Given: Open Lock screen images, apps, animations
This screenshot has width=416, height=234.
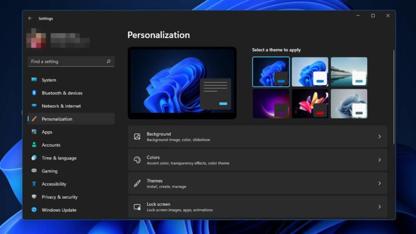Looking at the screenshot, I should [258, 207].
